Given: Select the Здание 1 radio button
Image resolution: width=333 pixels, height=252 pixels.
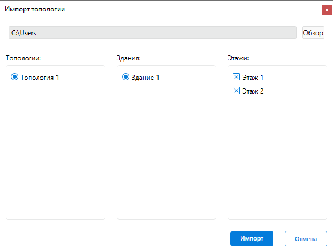Looking at the screenshot, I should tap(125, 77).
